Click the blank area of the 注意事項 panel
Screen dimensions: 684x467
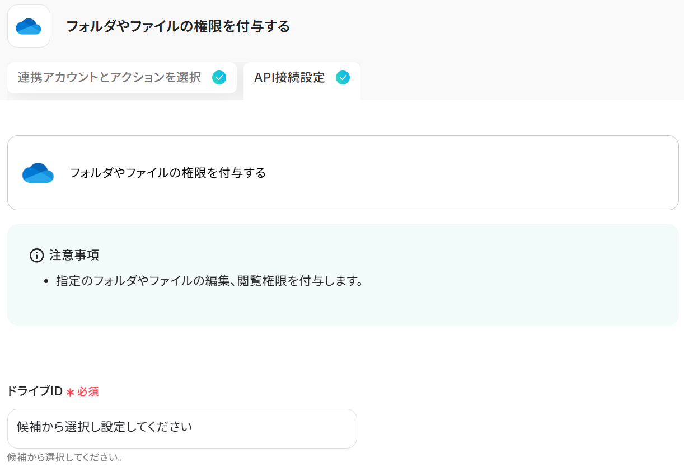[x=448, y=305]
